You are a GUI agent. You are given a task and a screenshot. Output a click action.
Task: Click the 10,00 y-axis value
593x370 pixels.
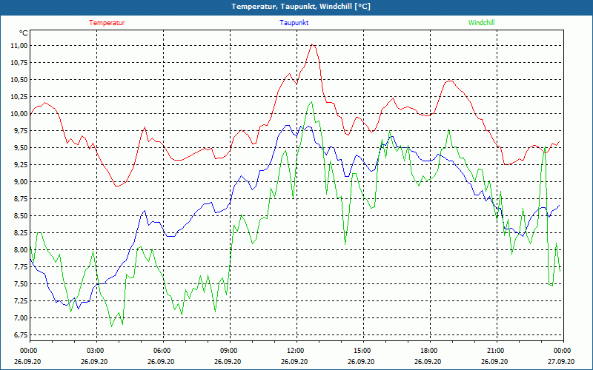tap(19, 114)
